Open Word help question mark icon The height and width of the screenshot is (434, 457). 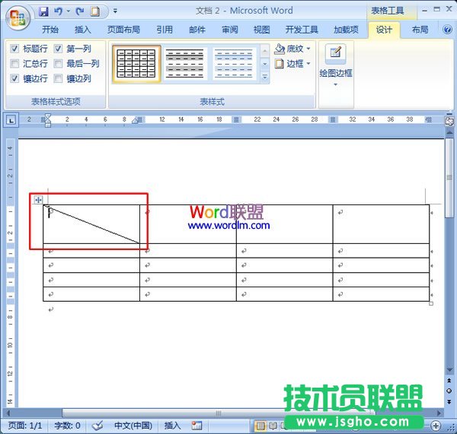point(446,30)
